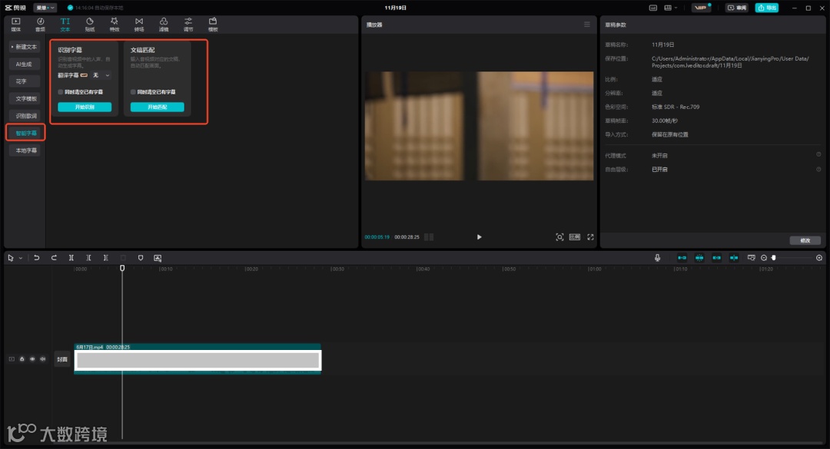The image size is (830, 449).
Task: Select the AI生成 sidebar item
Action: (x=25, y=64)
